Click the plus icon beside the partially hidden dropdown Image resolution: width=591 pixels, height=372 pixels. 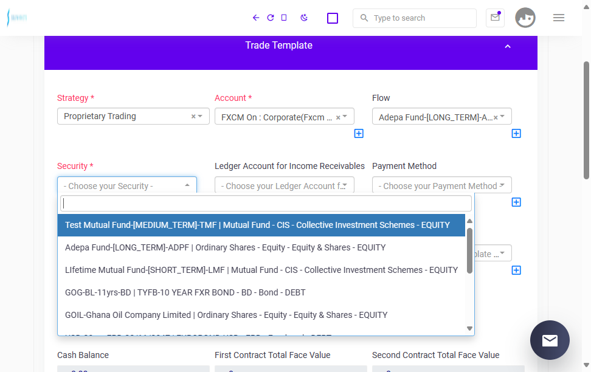point(516,270)
